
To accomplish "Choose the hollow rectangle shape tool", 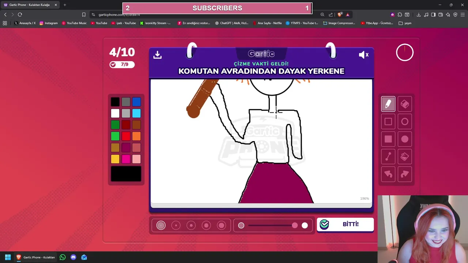I will [x=388, y=122].
